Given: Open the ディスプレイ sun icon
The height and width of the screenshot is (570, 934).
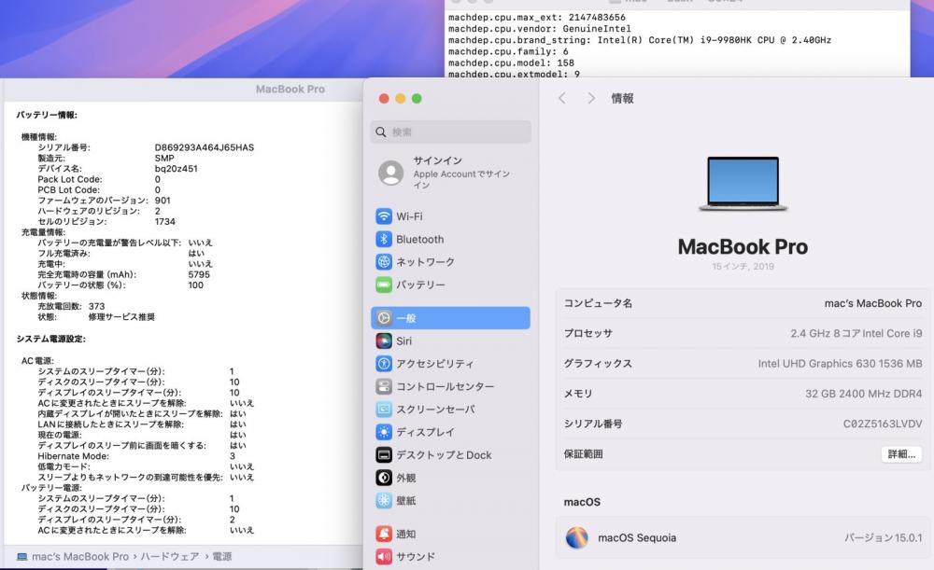Looking at the screenshot, I should (384, 432).
